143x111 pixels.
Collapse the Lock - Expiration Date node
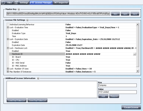[x=8, y=39]
